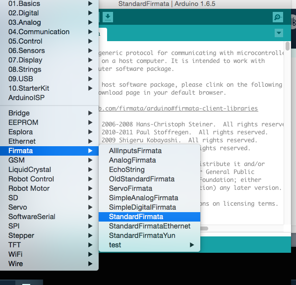Expand the Bridge library examples
This screenshot has width=296, height=285.
(x=49, y=113)
